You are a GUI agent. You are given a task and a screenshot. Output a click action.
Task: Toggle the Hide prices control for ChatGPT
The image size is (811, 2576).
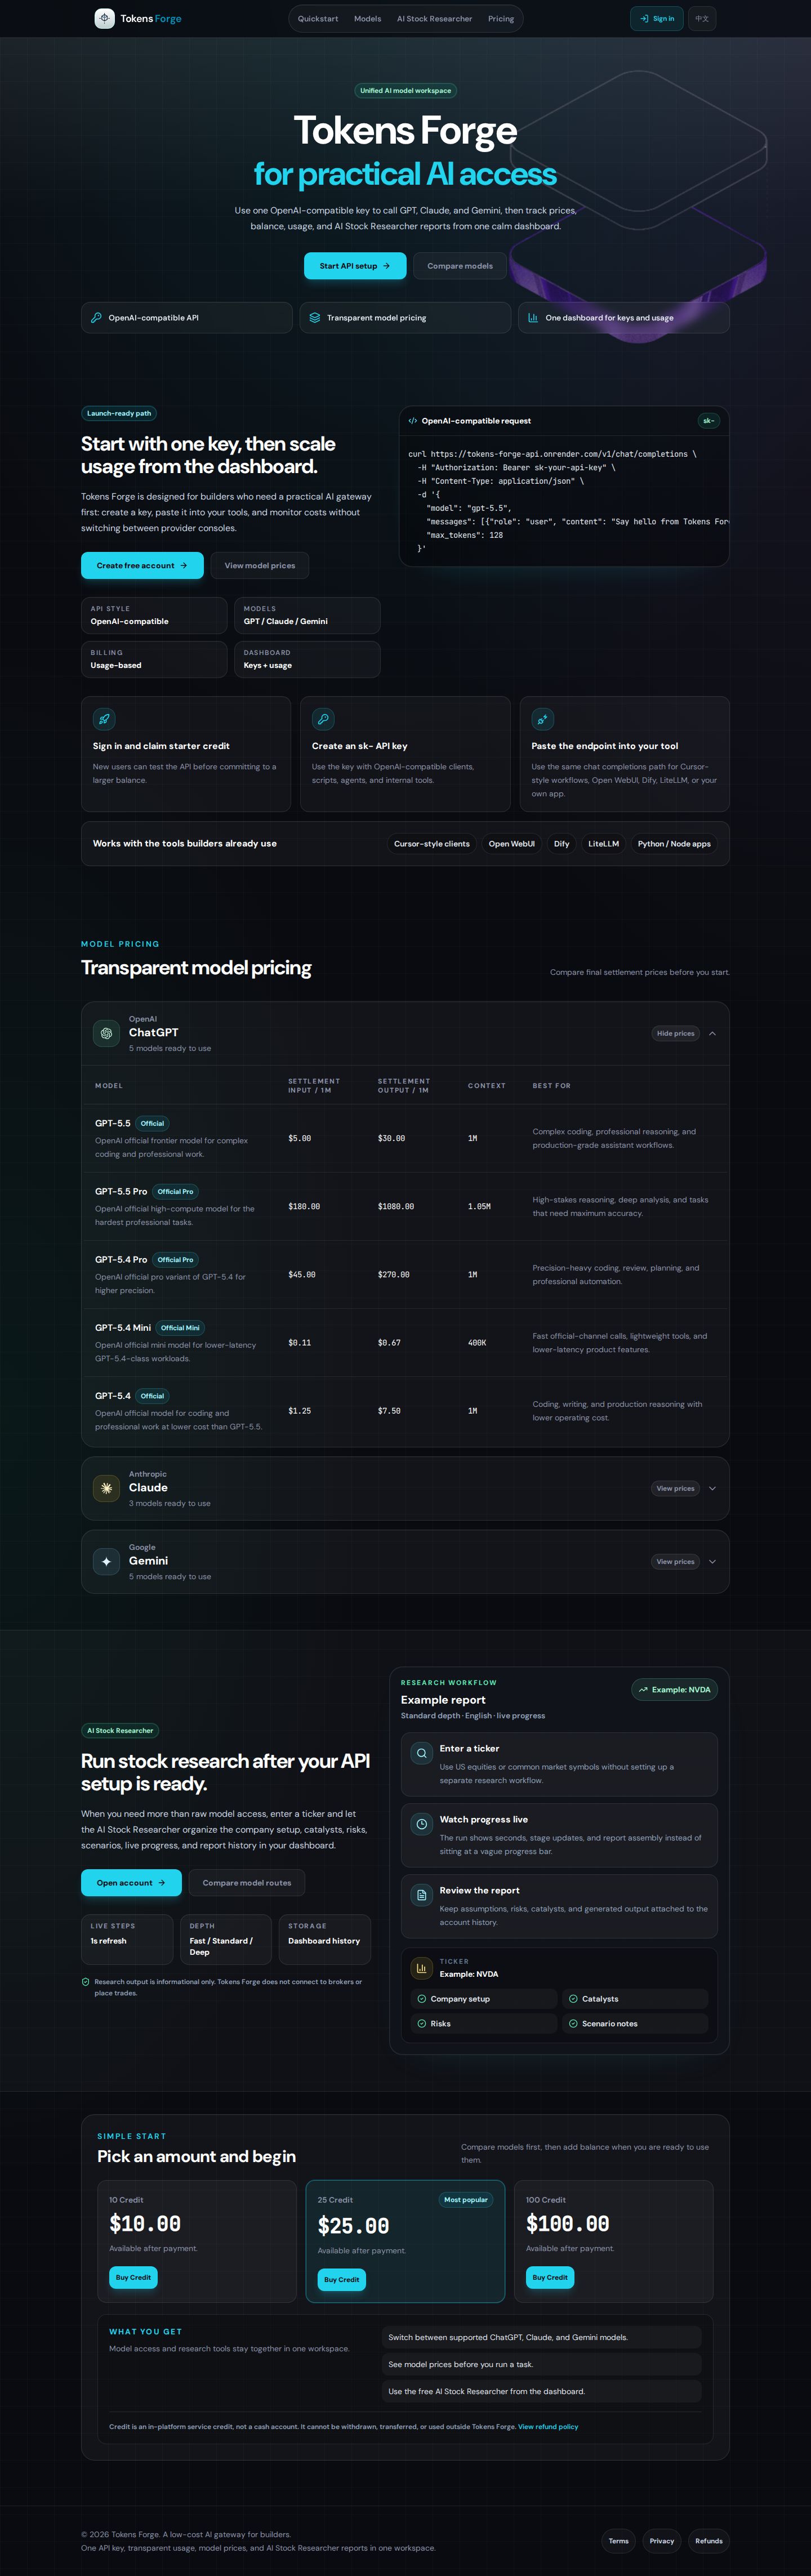[x=676, y=1033]
